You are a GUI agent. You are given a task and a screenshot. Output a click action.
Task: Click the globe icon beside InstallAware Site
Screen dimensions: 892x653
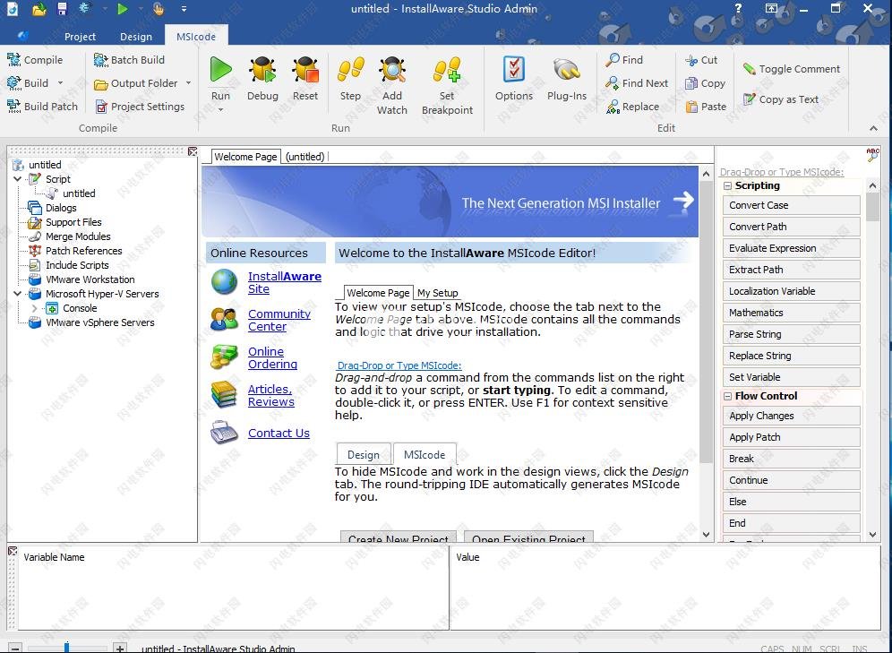click(224, 282)
